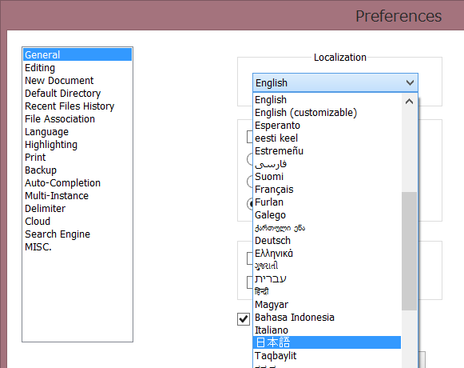Select File Association category
The width and height of the screenshot is (464, 368).
pyautogui.click(x=77, y=118)
